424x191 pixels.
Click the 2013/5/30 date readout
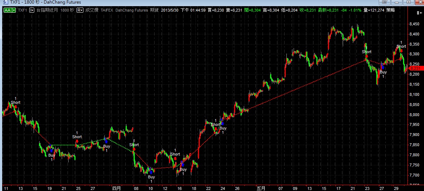(x=169, y=10)
